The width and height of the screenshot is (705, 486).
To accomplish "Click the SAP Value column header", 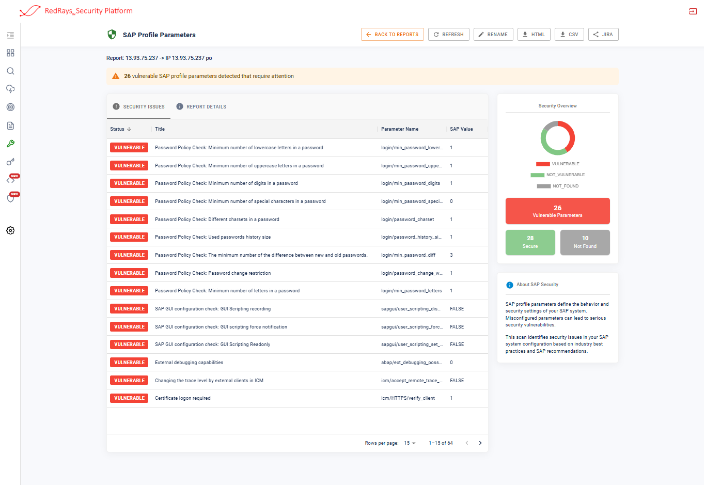I will coord(461,129).
